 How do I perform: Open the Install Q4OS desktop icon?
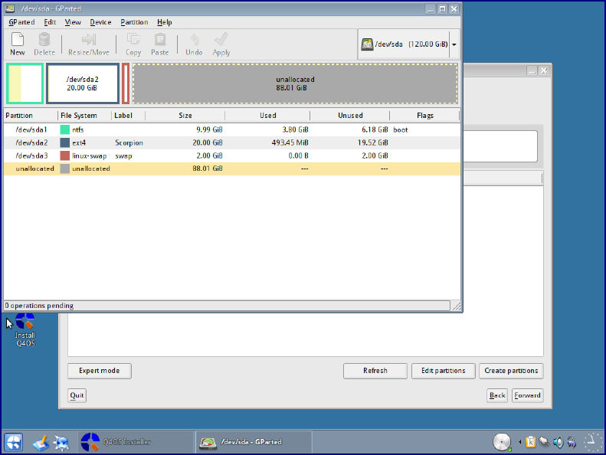[x=25, y=330]
